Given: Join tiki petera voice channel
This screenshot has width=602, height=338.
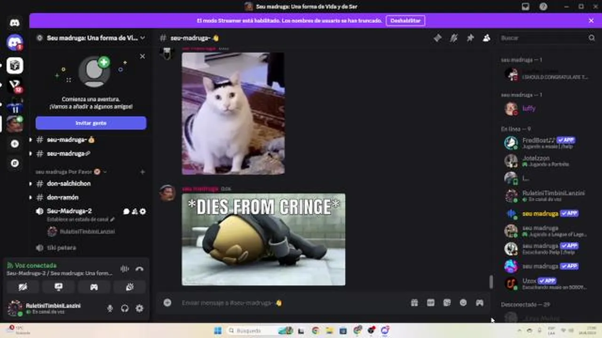Looking at the screenshot, I should pos(61,247).
